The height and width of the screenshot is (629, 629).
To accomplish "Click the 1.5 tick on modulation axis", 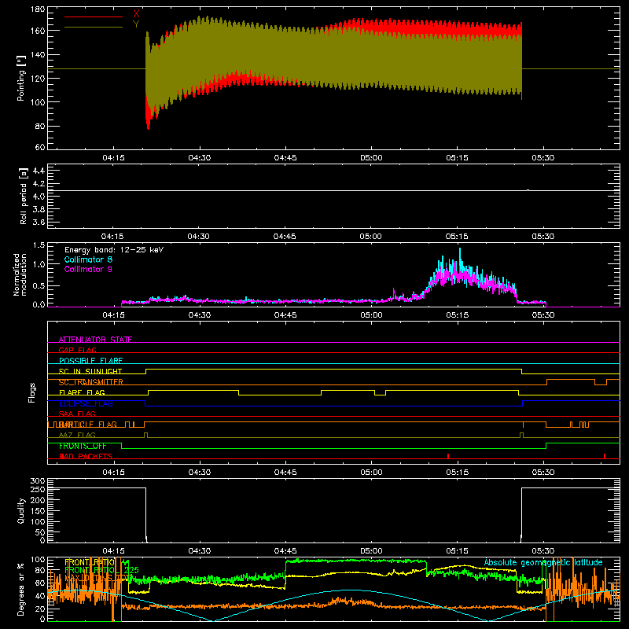I will pyautogui.click(x=39, y=245).
